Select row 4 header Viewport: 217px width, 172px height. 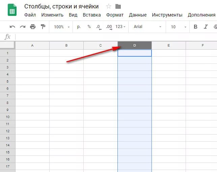click(x=7, y=75)
